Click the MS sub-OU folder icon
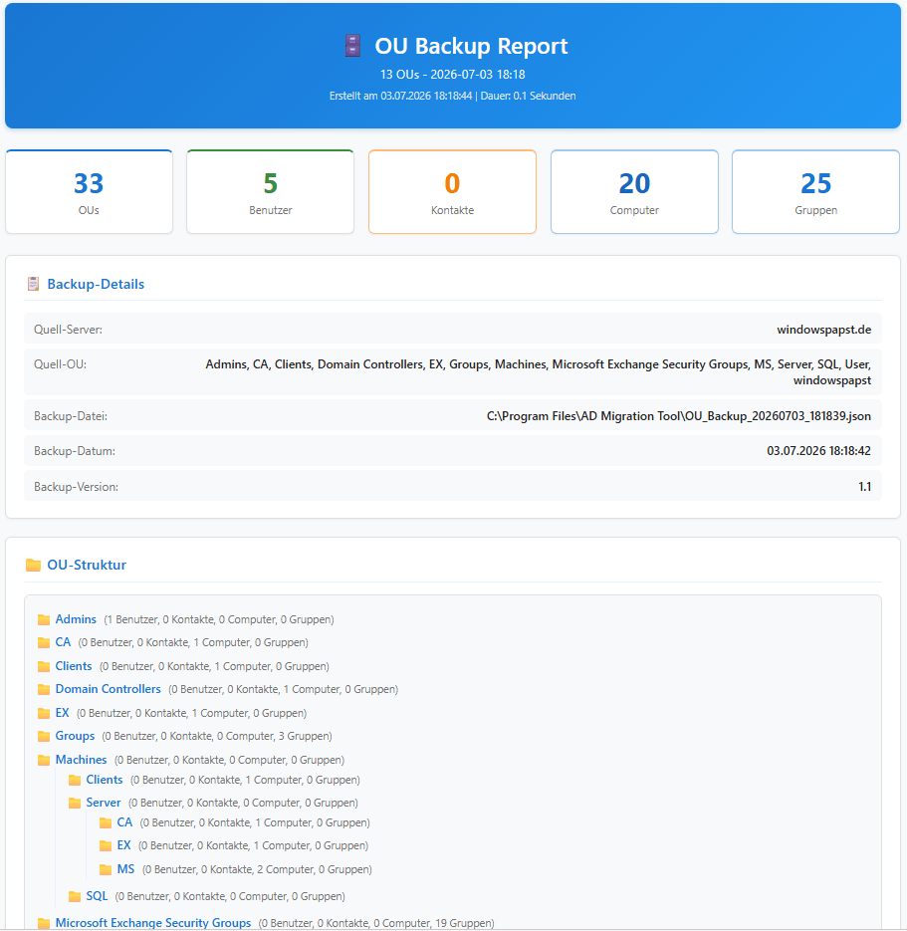907x931 pixels. 106,870
